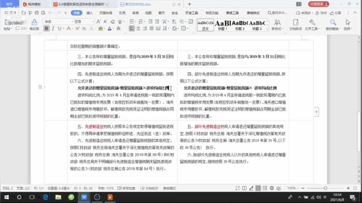
Task: Click the decrease indent icon
Action: pos(150,22)
